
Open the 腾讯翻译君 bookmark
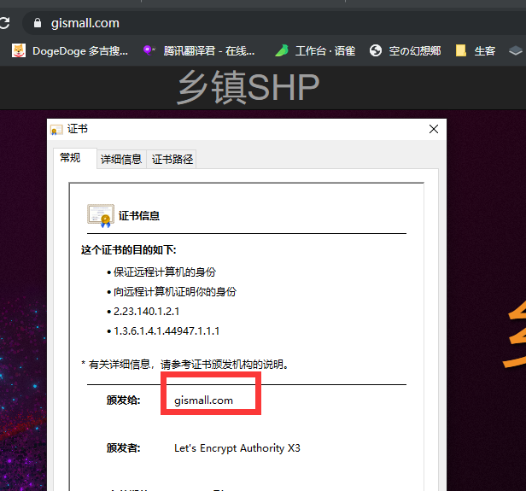[199, 51]
